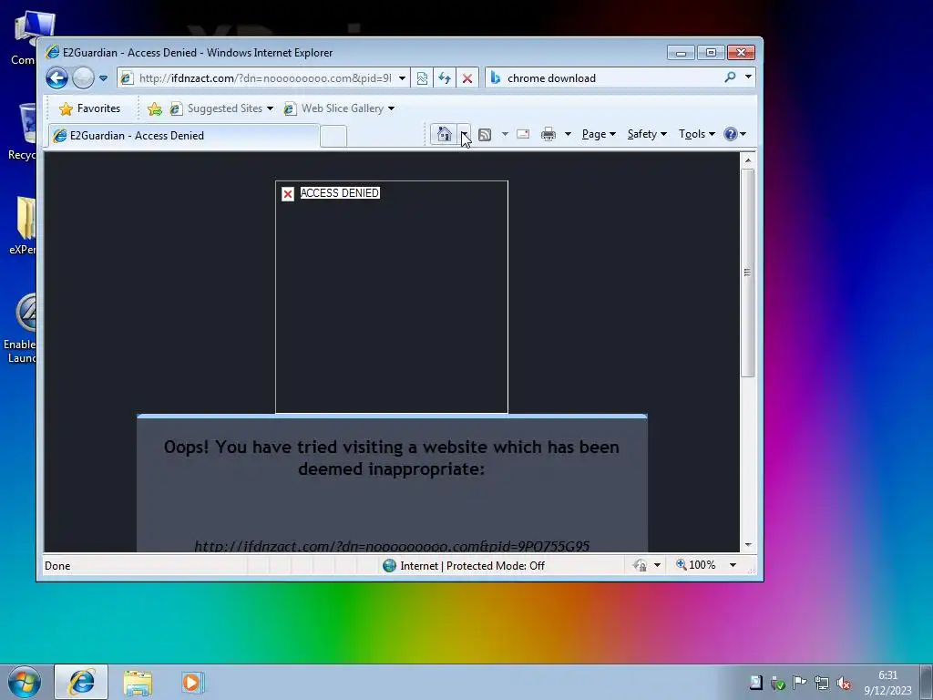This screenshot has width=933, height=700.
Task: Open Windows Explorer from the taskbar
Action: (138, 683)
